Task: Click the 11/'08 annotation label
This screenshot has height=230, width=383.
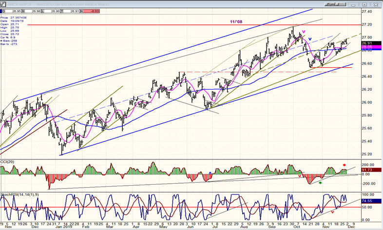Action: [x=237, y=21]
